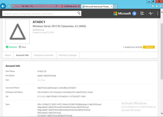Click the lab2016.local domain text
This screenshot has height=117, width=163.
[x=38, y=30]
